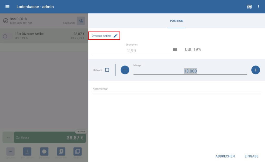
Task: Increase quantity with plus button
Action: (x=255, y=70)
